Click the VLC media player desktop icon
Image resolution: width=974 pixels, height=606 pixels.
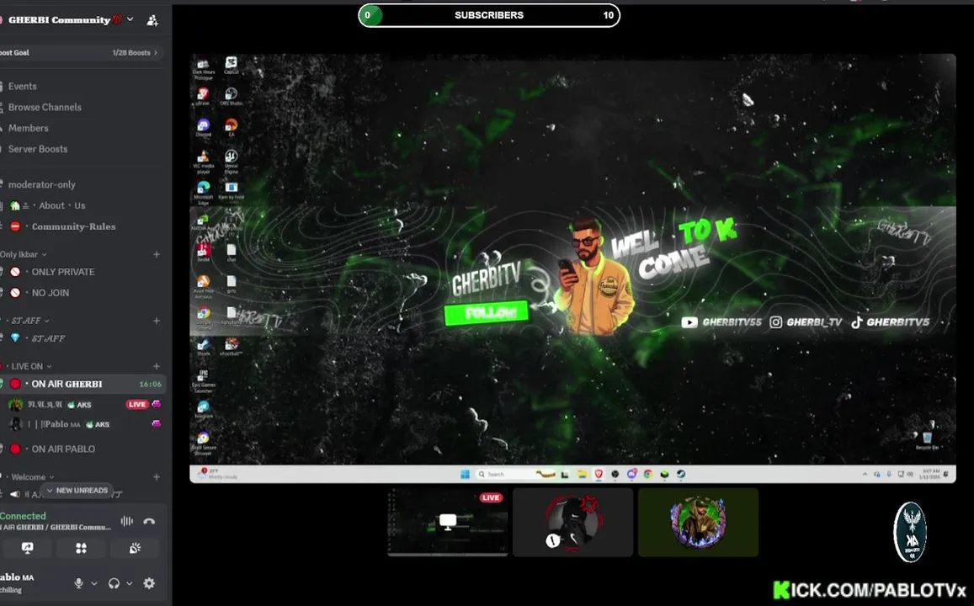pyautogui.click(x=203, y=160)
